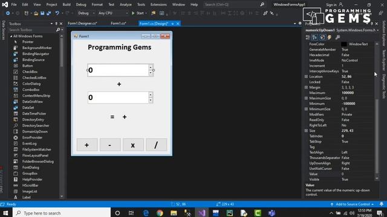Open the numericUpDown1 object selector dropdown

point(377,30)
